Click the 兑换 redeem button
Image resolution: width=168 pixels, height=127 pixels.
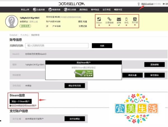pyautogui.click(x=102, y=46)
